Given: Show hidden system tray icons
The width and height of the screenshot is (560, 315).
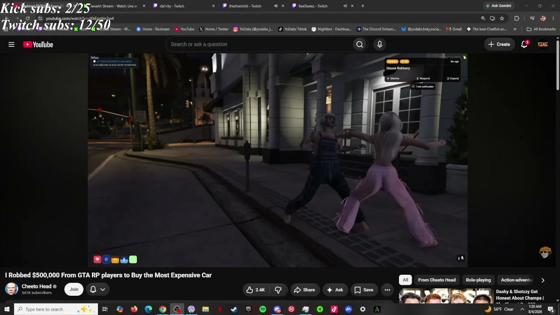Looking at the screenshot, I should pos(522,309).
